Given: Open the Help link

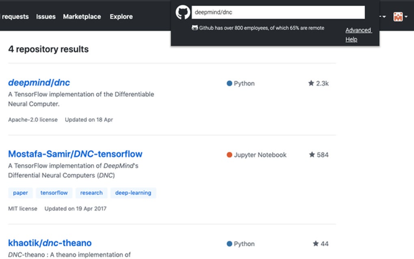Looking at the screenshot, I should [x=351, y=39].
